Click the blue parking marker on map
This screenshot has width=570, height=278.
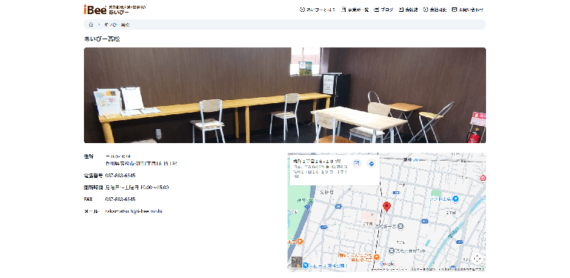pyautogui.click(x=455, y=199)
